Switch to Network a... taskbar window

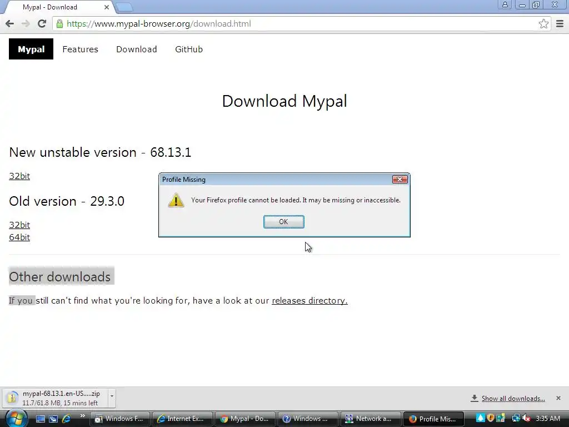[370, 419]
